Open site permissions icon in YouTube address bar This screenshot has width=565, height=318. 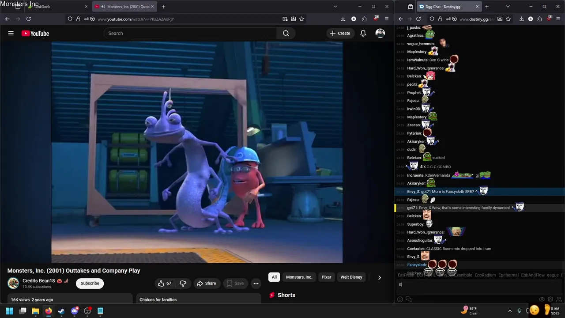pyautogui.click(x=86, y=19)
